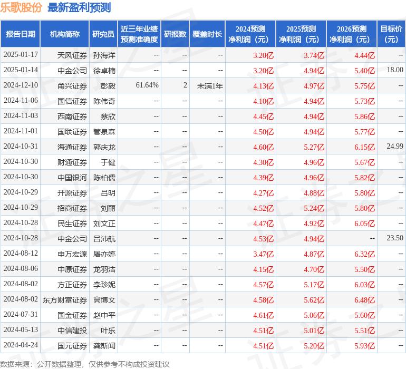Click the institution 甬兴证券
The image size is (406, 369).
point(72,86)
